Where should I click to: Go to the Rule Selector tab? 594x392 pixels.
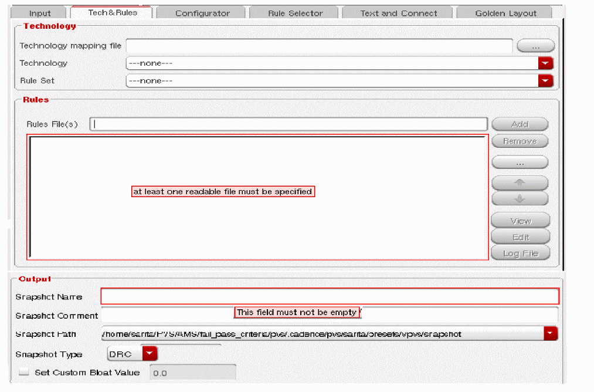point(295,13)
